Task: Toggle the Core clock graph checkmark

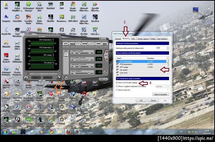Action: (x=118, y=73)
